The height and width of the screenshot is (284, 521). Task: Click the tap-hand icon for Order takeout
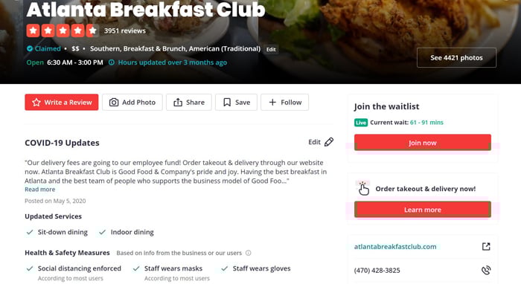pos(363,188)
